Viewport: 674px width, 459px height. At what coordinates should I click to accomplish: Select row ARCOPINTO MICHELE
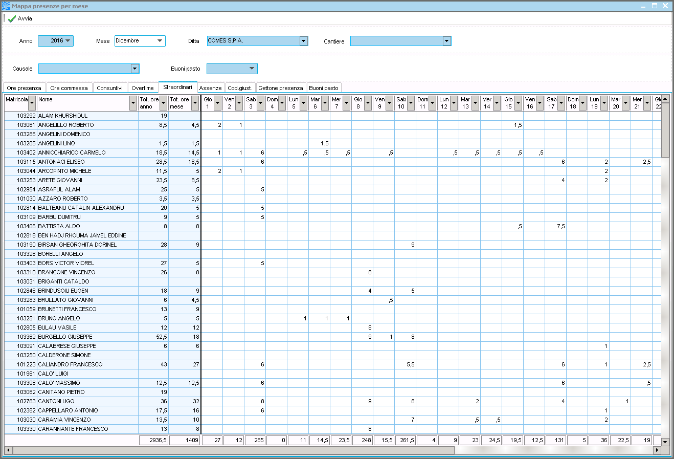[333, 171]
